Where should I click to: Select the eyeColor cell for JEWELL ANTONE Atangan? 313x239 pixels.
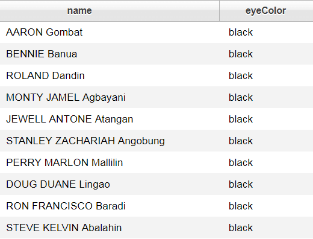(266, 119)
